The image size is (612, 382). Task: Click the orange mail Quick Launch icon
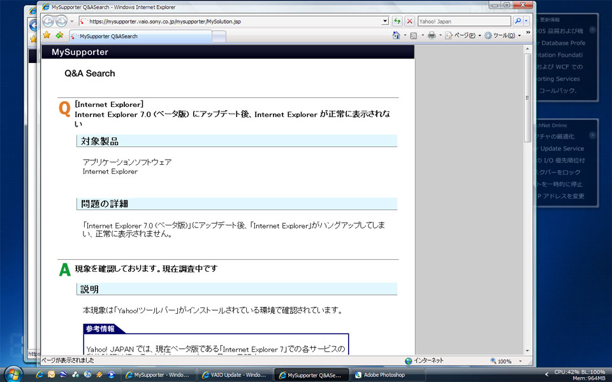(51, 375)
